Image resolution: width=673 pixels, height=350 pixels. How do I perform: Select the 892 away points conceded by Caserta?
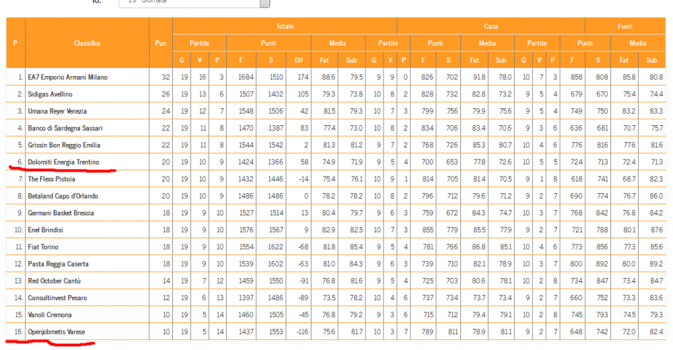click(602, 264)
